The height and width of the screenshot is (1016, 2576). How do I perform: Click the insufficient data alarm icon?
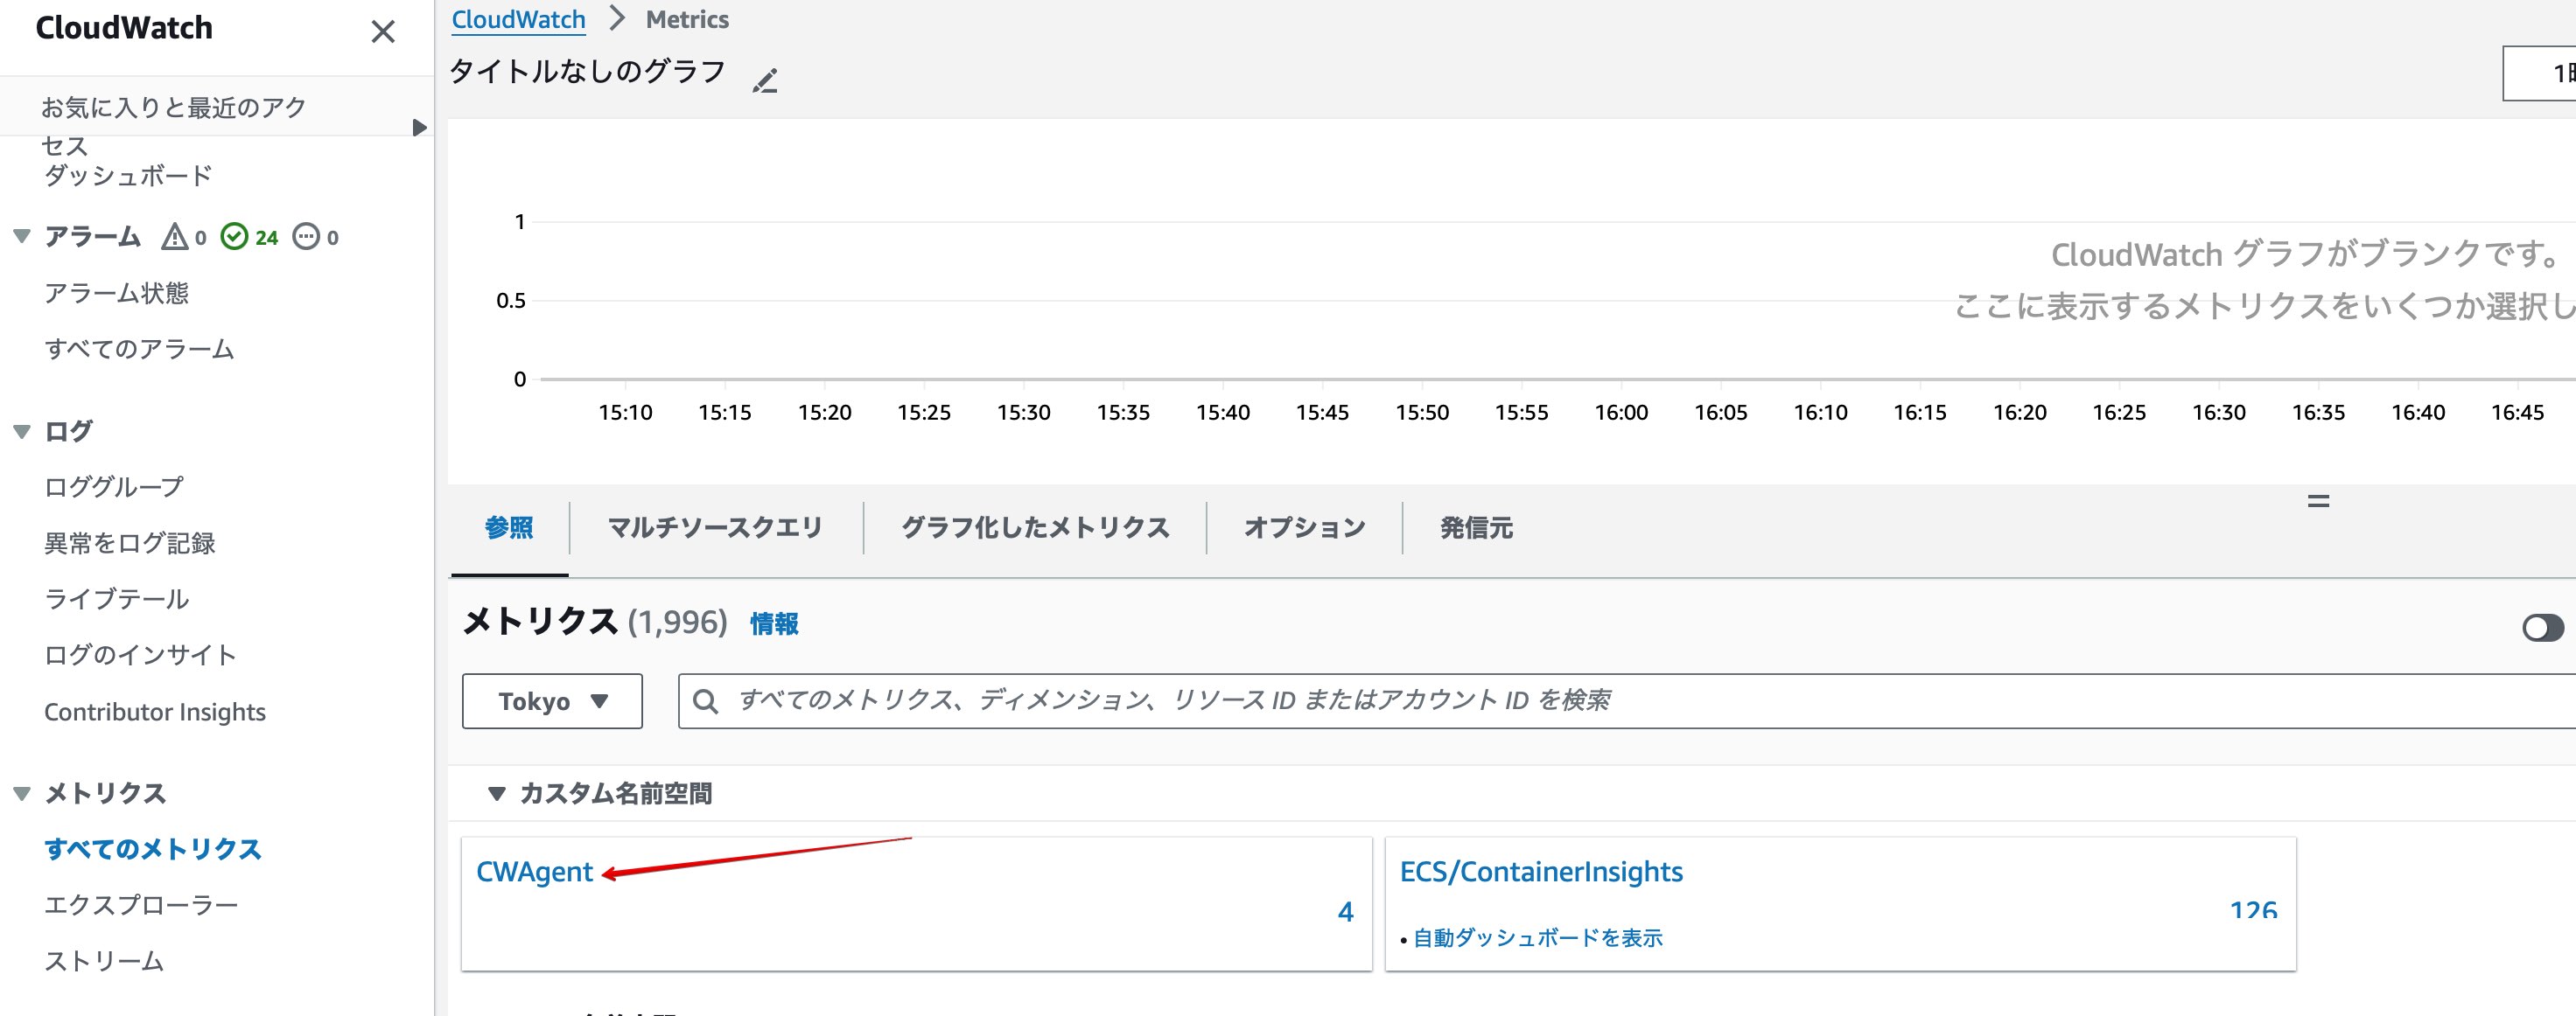(306, 237)
